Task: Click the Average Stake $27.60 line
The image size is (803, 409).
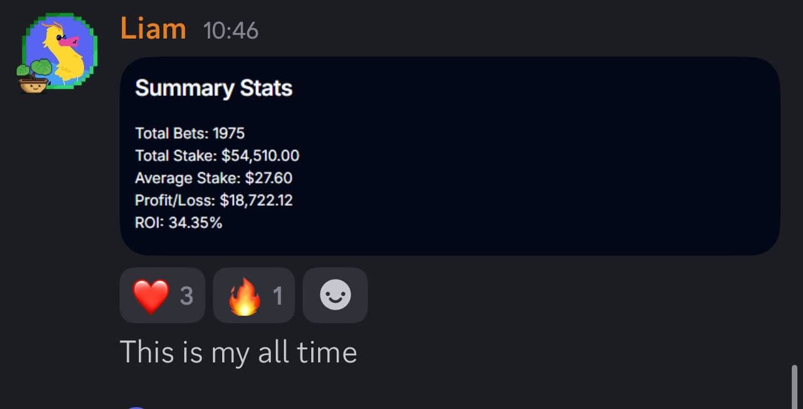Action: [x=213, y=178]
